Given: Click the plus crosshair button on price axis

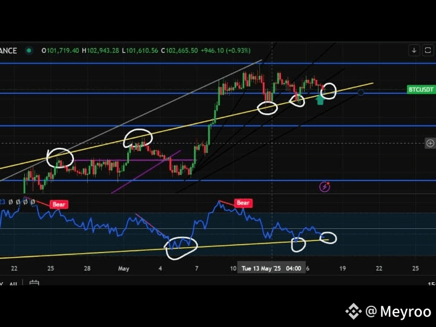Looking at the screenshot, I should (x=430, y=143).
